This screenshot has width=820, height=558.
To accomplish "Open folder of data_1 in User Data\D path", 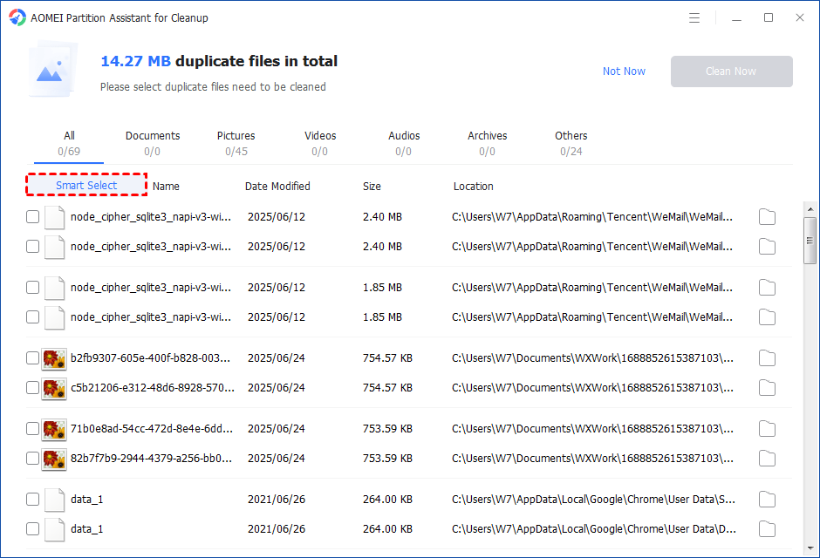I will point(767,528).
